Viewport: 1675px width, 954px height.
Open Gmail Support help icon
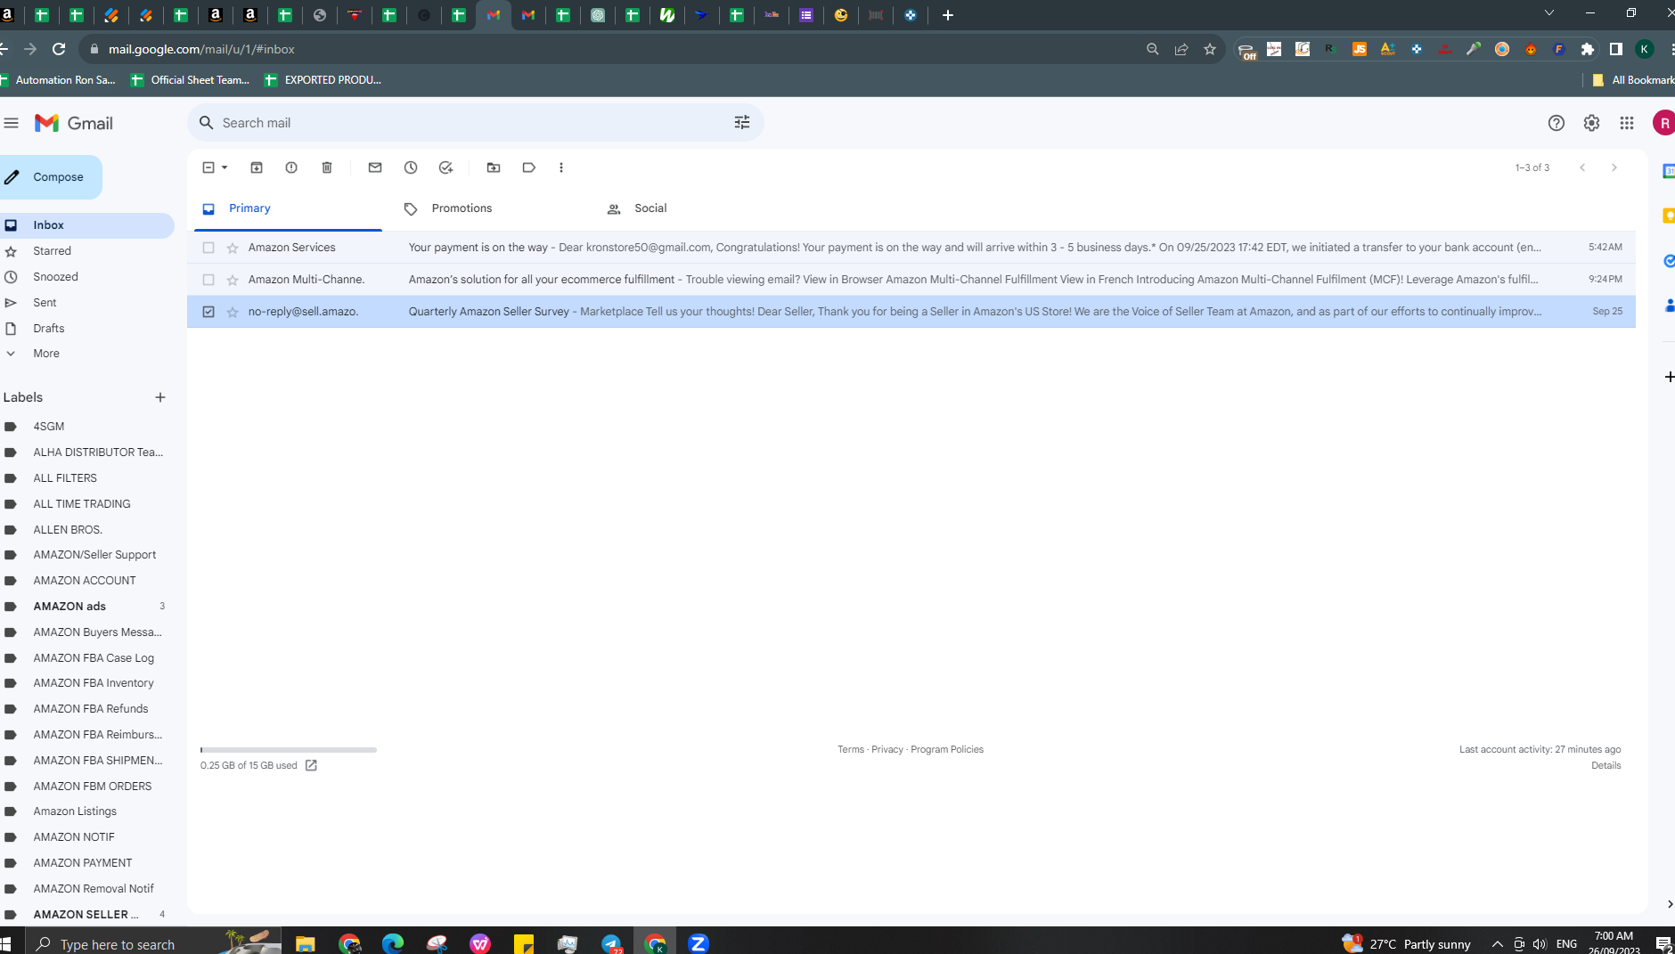1557,123
